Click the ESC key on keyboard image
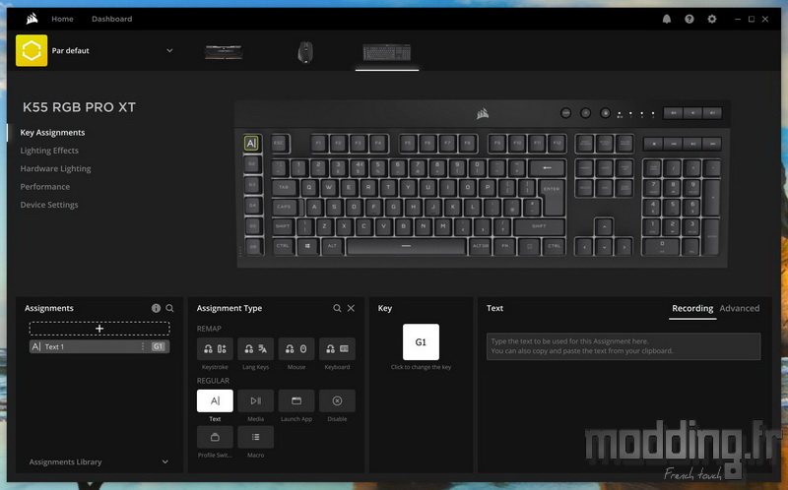The width and height of the screenshot is (788, 490). tap(280, 143)
